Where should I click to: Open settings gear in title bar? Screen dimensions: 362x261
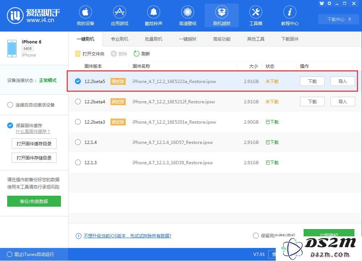[329, 4]
